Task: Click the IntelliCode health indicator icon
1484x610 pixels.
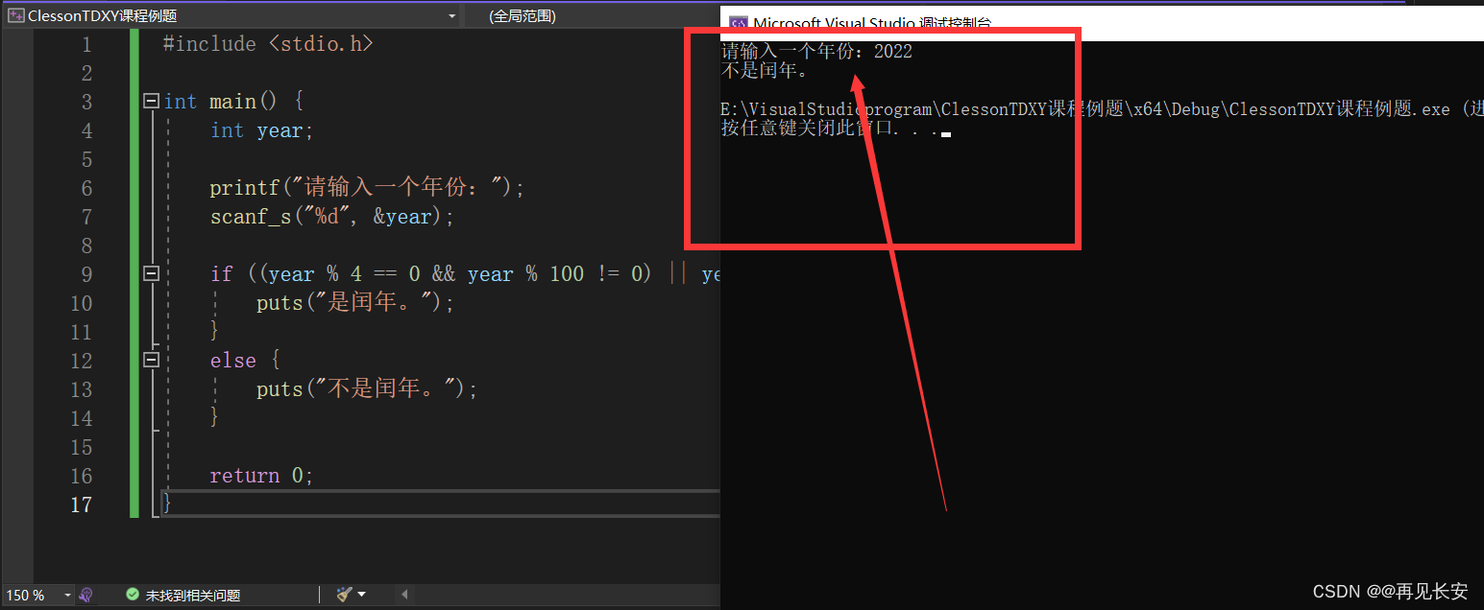Action: coord(86,595)
